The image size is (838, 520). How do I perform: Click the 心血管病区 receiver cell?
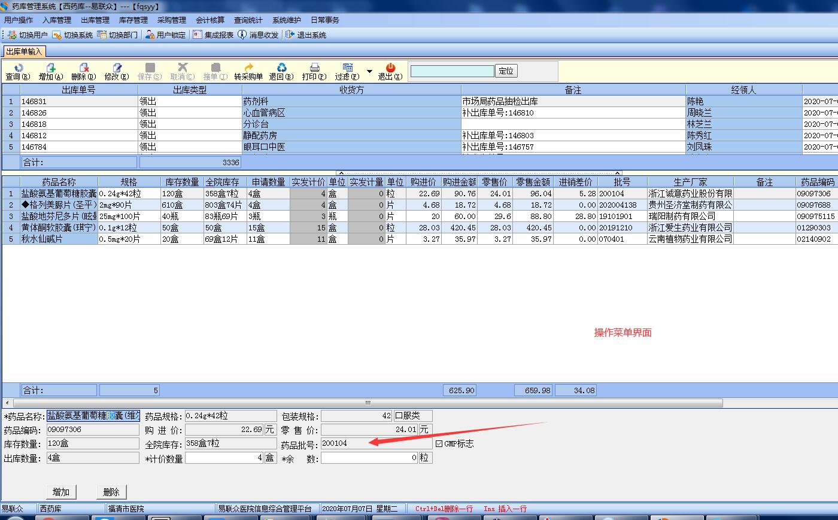click(351, 112)
